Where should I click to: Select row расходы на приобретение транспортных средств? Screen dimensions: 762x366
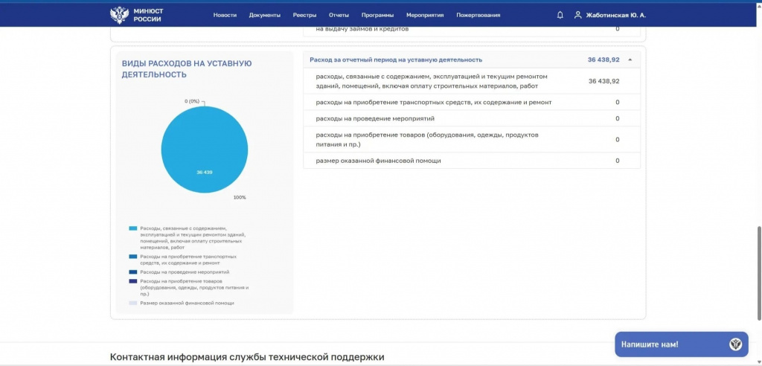(x=471, y=102)
